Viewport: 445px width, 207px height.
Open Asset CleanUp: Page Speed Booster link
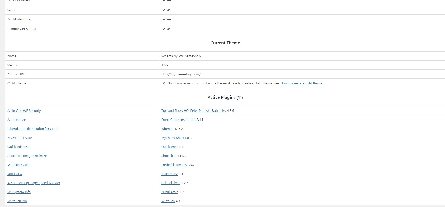(x=34, y=183)
